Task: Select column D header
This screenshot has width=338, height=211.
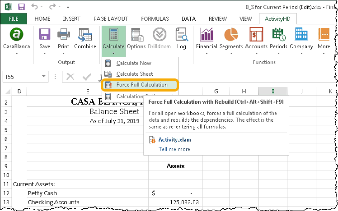Action: (x=19, y=92)
